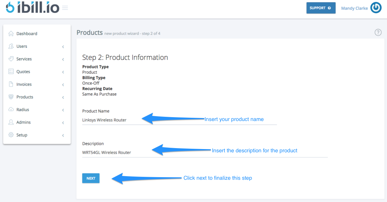
Task: Open the help question mark icon
Action: tap(378, 32)
